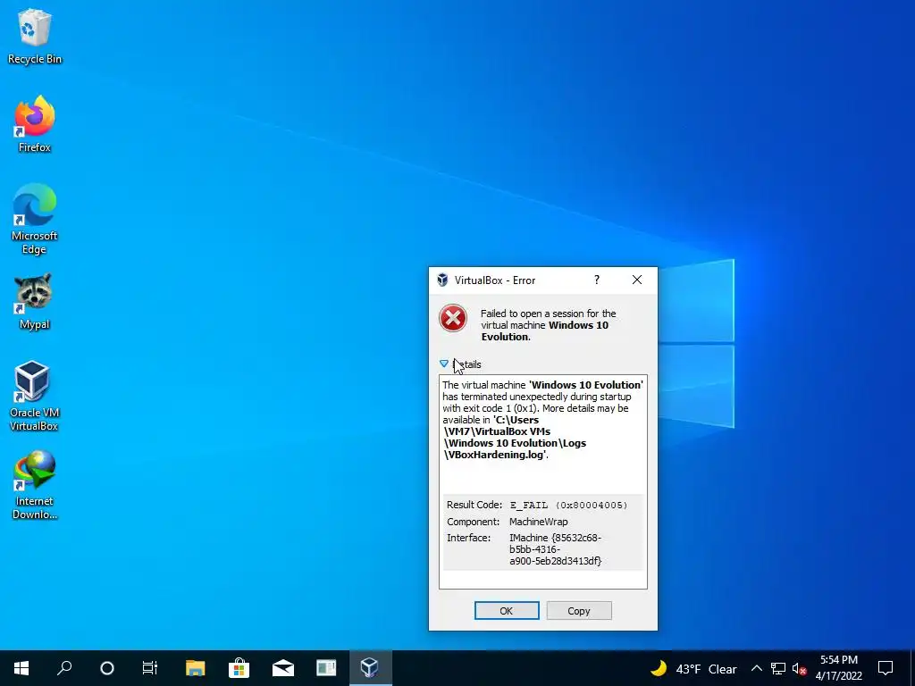Click the VBoxHardening.log path text

coord(495,455)
